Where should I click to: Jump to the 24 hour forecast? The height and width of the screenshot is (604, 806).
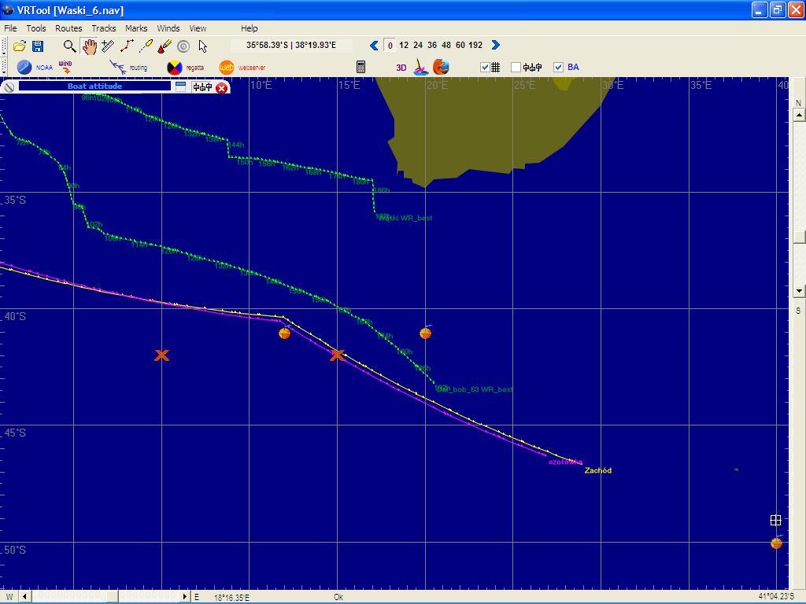point(418,46)
